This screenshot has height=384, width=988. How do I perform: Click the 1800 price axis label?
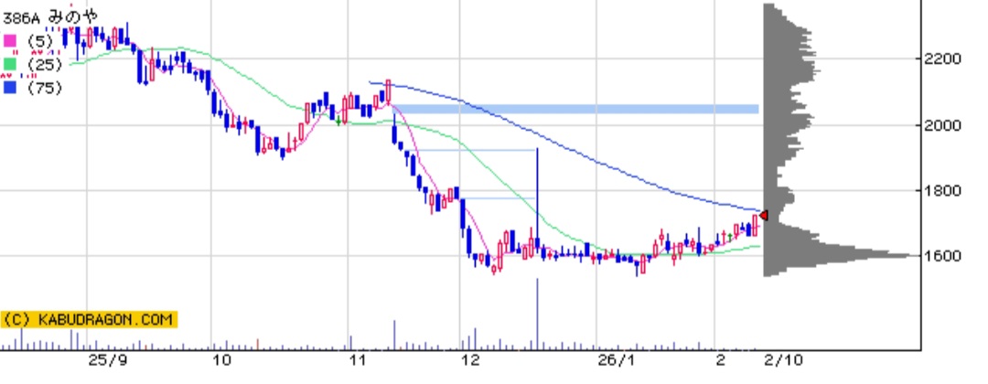click(941, 191)
